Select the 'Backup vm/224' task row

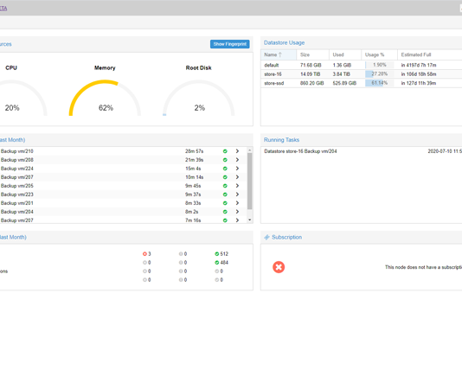point(123,169)
